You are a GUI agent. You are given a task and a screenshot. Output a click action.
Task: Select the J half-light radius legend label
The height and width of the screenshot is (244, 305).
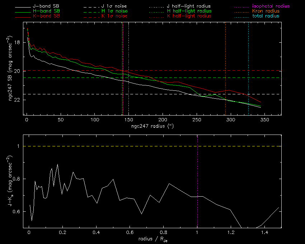coord(189,6)
